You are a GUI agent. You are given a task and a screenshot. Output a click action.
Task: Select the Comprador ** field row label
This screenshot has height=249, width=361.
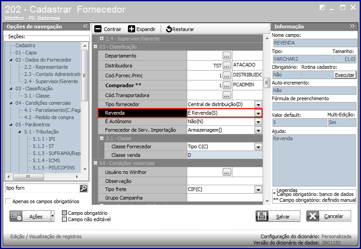pyautogui.click(x=123, y=85)
